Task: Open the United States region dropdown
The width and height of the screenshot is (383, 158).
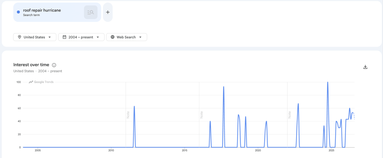Action: coord(35,37)
